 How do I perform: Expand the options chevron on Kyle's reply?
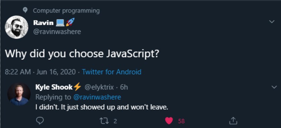tap(274, 87)
